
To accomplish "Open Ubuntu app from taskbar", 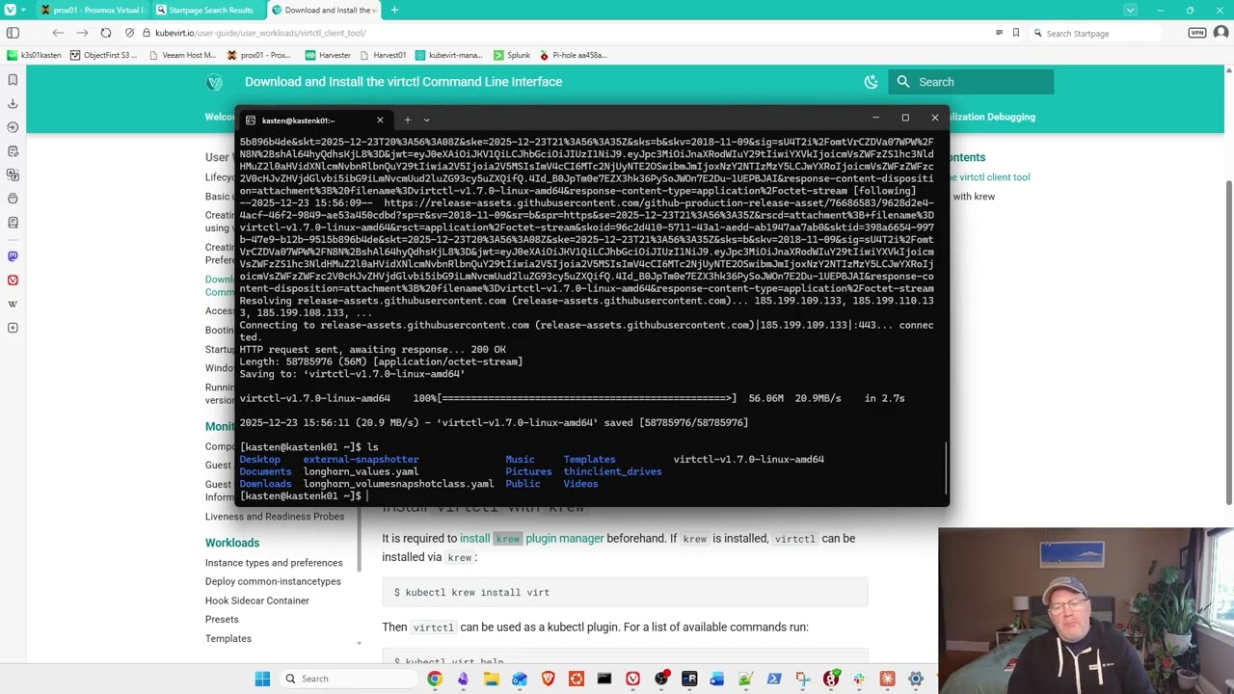I will coord(577,679).
